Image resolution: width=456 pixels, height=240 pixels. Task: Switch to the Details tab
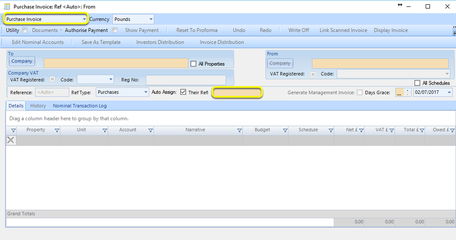click(15, 106)
